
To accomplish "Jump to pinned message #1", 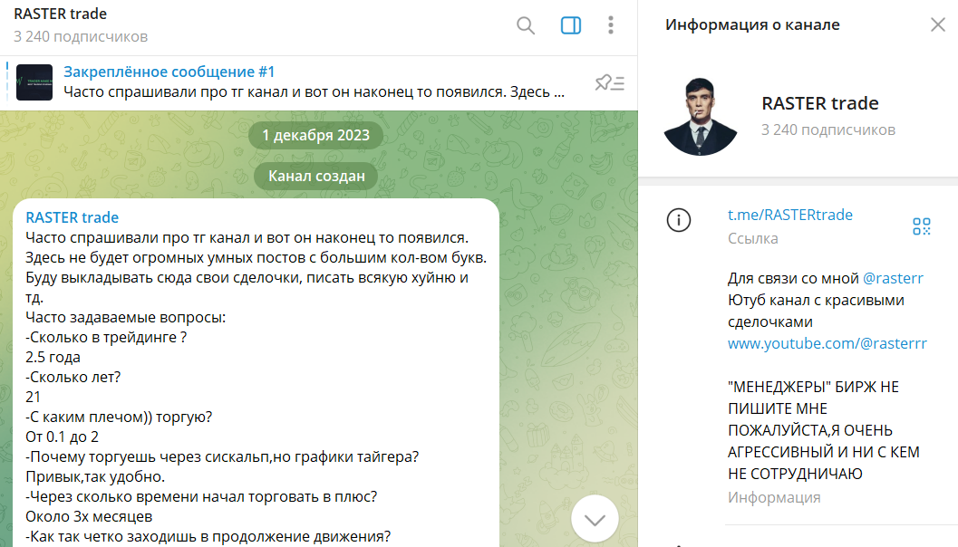I will 314,82.
